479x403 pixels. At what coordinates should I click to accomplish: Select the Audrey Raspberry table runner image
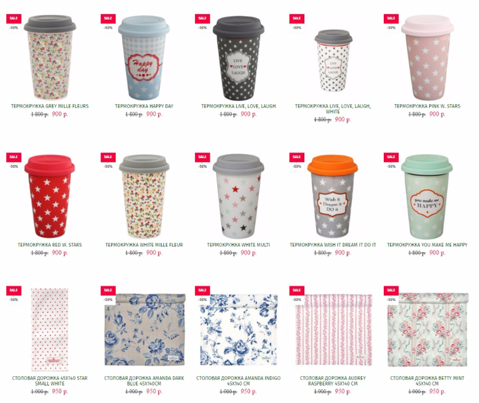(334, 330)
